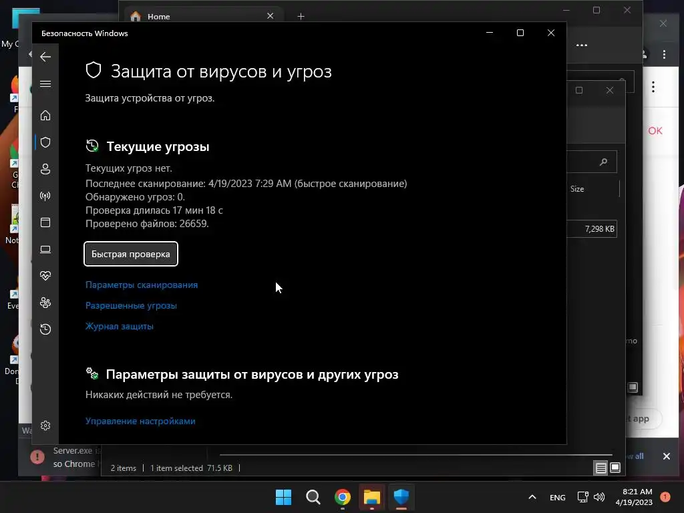Show hidden tray icons chevron

click(532, 497)
